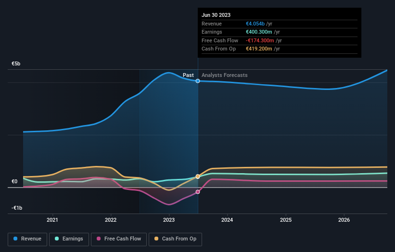Click the 'Jun 30 2023' tooltip date

pyautogui.click(x=216, y=15)
